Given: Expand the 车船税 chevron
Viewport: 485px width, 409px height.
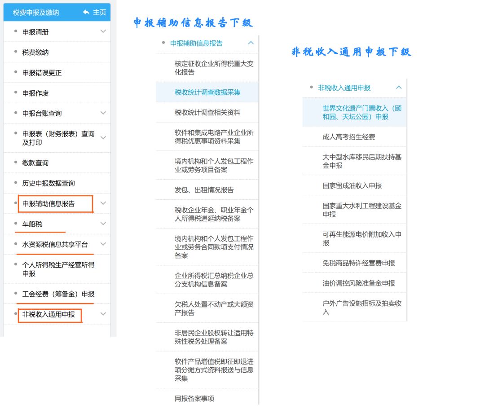Looking at the screenshot, I should 103,224.
